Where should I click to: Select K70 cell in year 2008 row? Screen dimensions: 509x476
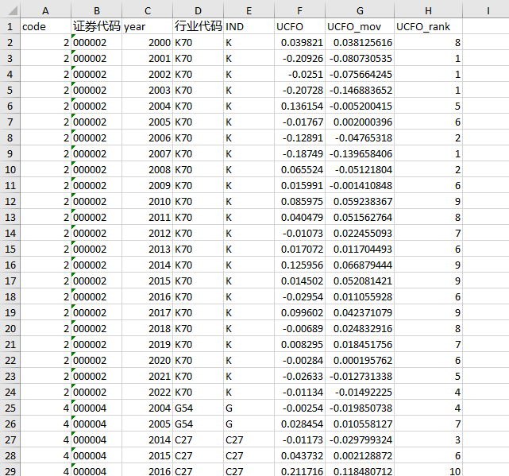point(198,169)
